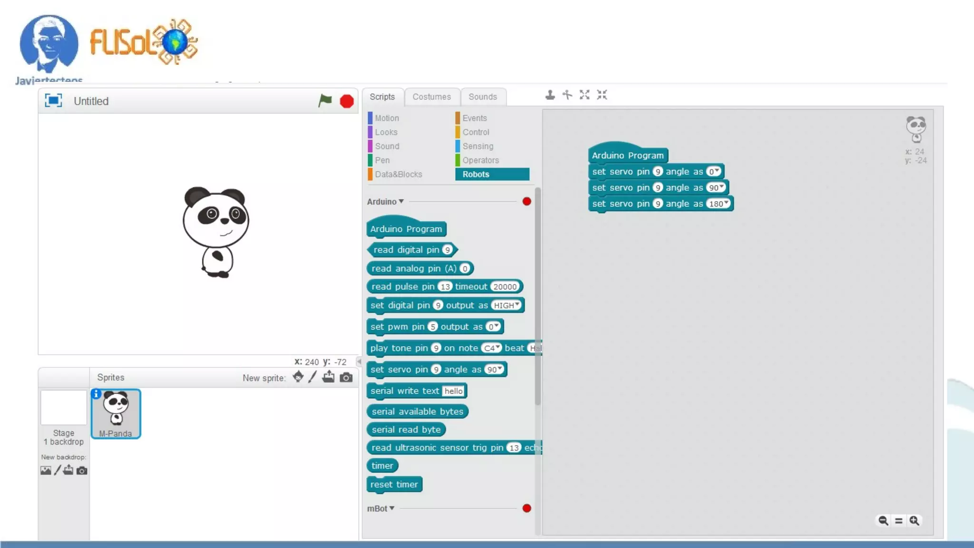Toggle the Arduino extension red indicator
The image size is (974, 548).
point(526,201)
